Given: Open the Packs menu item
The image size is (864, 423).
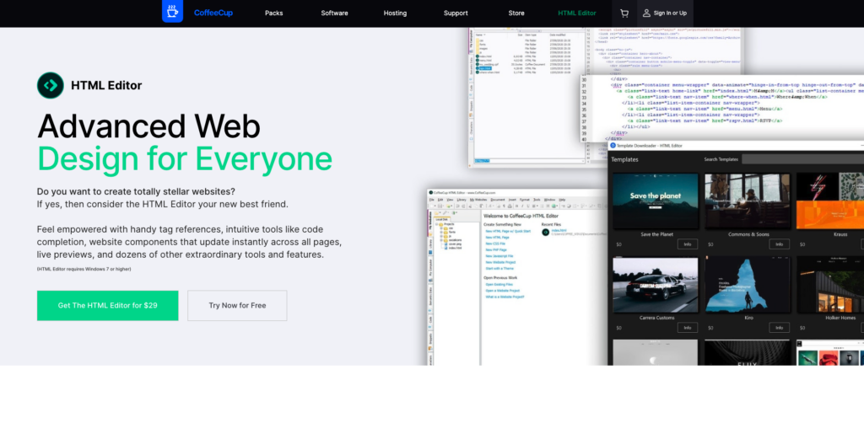Looking at the screenshot, I should [273, 13].
